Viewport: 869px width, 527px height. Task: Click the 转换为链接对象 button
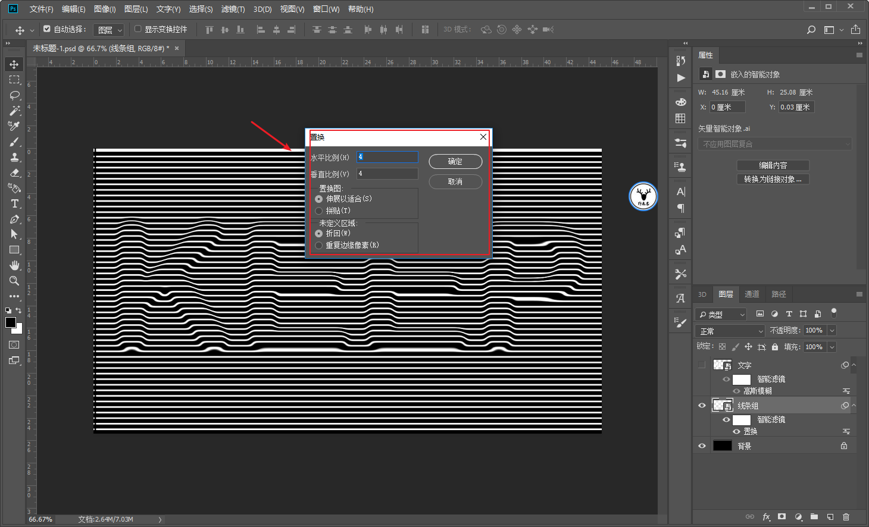click(773, 179)
